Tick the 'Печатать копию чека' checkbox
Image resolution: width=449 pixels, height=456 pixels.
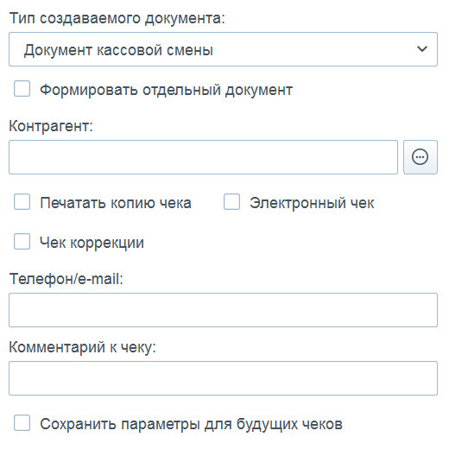(x=22, y=202)
